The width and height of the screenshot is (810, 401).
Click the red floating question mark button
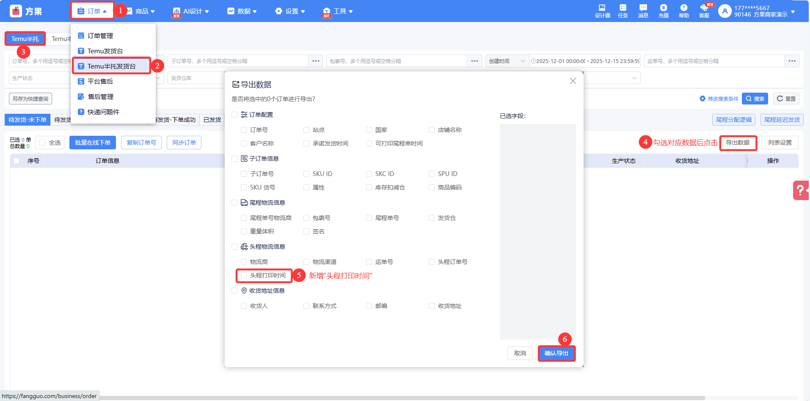coord(800,190)
